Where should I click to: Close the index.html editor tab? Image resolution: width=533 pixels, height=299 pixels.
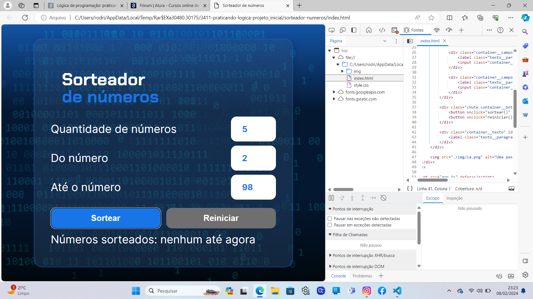[444, 41]
